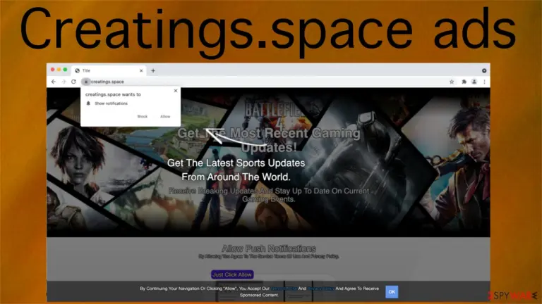Click Block in notification prompt
The width and height of the screenshot is (542, 304).
(x=143, y=117)
